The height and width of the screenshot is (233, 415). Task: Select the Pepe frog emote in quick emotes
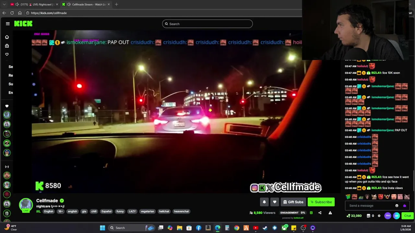[x=361, y=197]
